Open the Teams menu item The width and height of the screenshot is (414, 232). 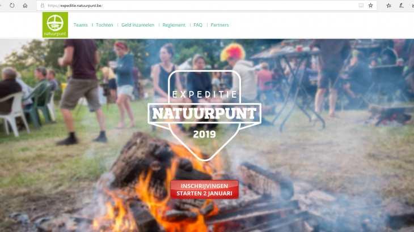click(81, 25)
